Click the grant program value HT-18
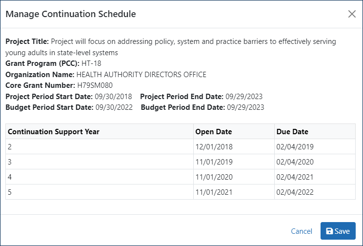 pyautogui.click(x=91, y=63)
